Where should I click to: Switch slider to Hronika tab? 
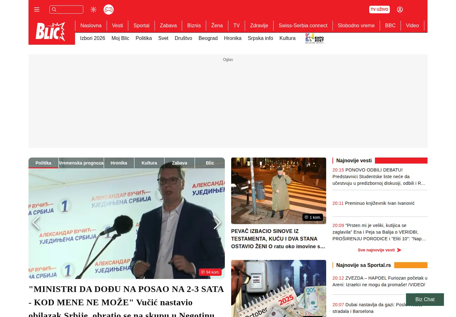point(119,163)
